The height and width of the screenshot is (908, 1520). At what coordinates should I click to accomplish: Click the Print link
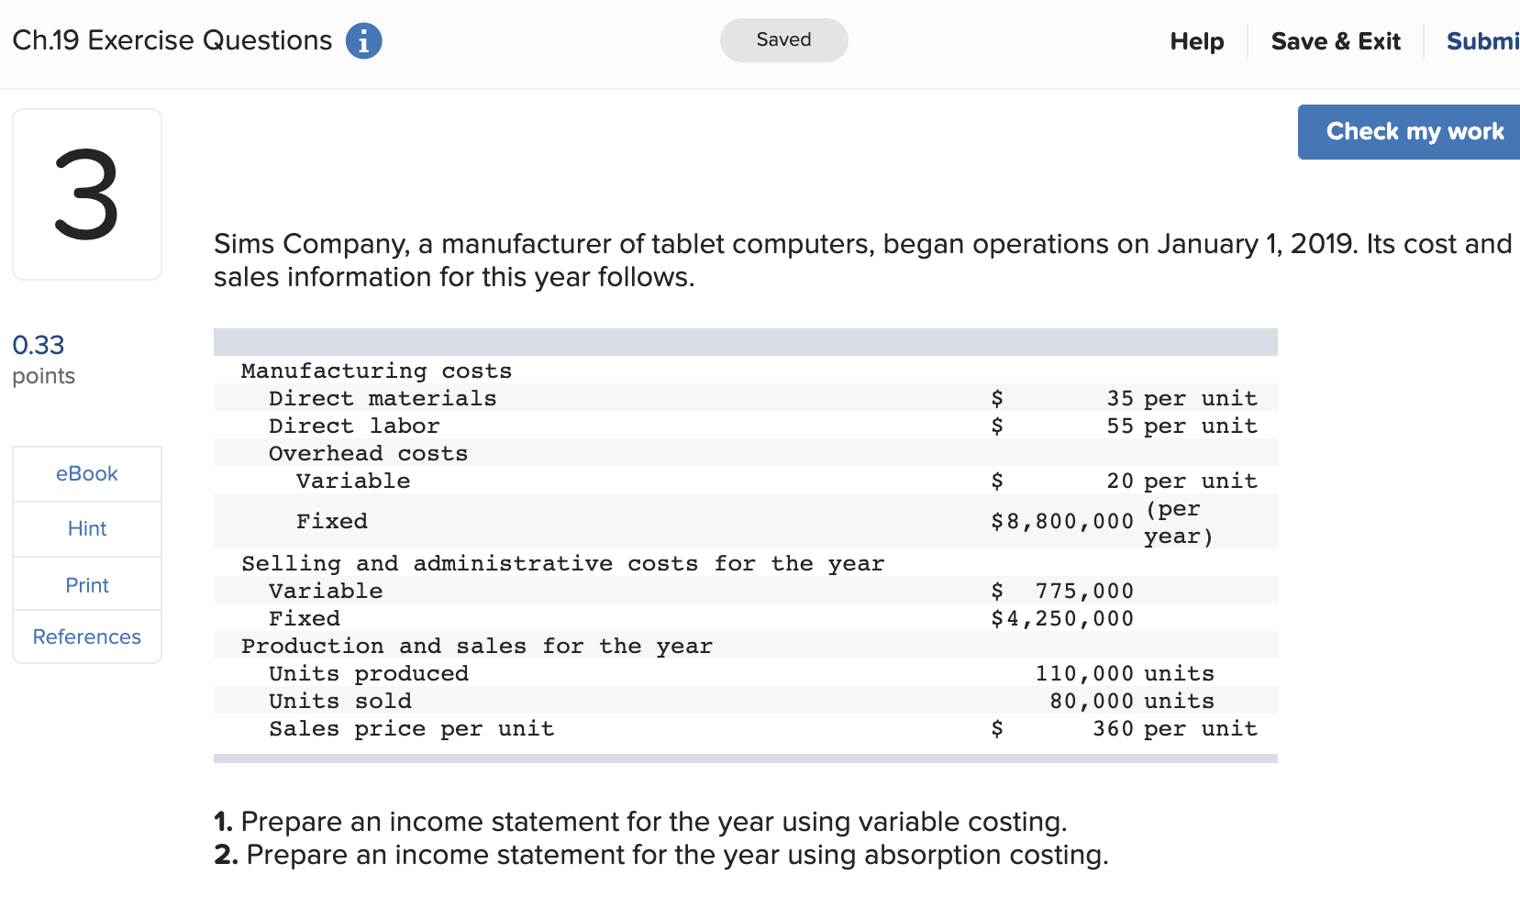(x=87, y=584)
